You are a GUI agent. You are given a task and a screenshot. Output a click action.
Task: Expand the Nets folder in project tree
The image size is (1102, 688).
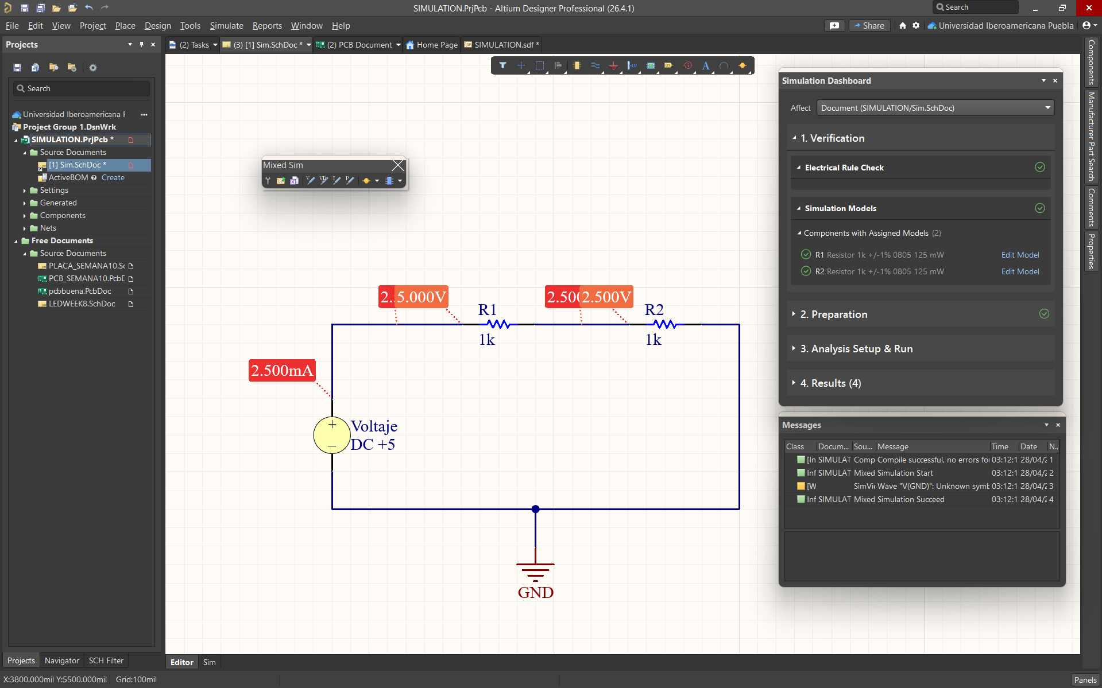point(25,228)
